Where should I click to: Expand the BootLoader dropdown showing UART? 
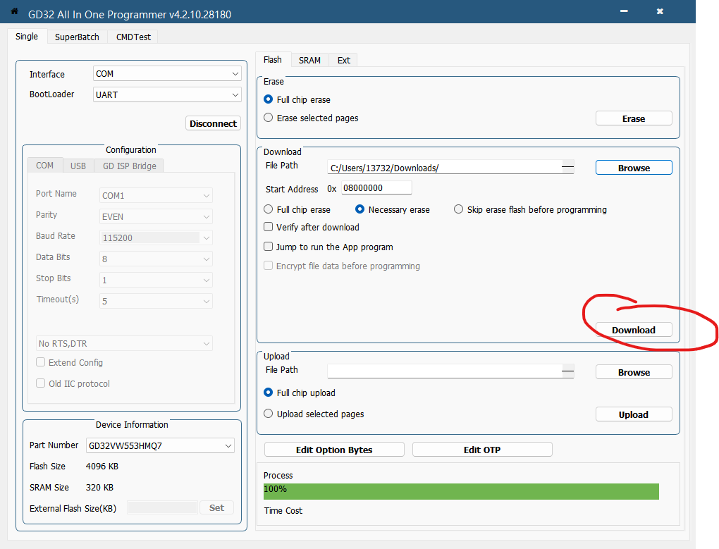tap(167, 95)
